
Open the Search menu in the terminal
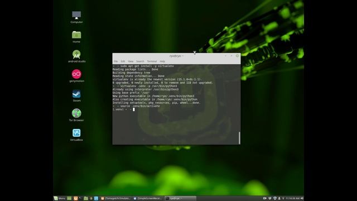140,61
